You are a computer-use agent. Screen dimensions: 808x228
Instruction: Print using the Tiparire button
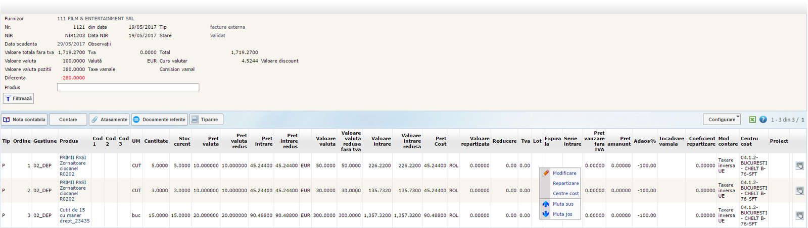206,120
